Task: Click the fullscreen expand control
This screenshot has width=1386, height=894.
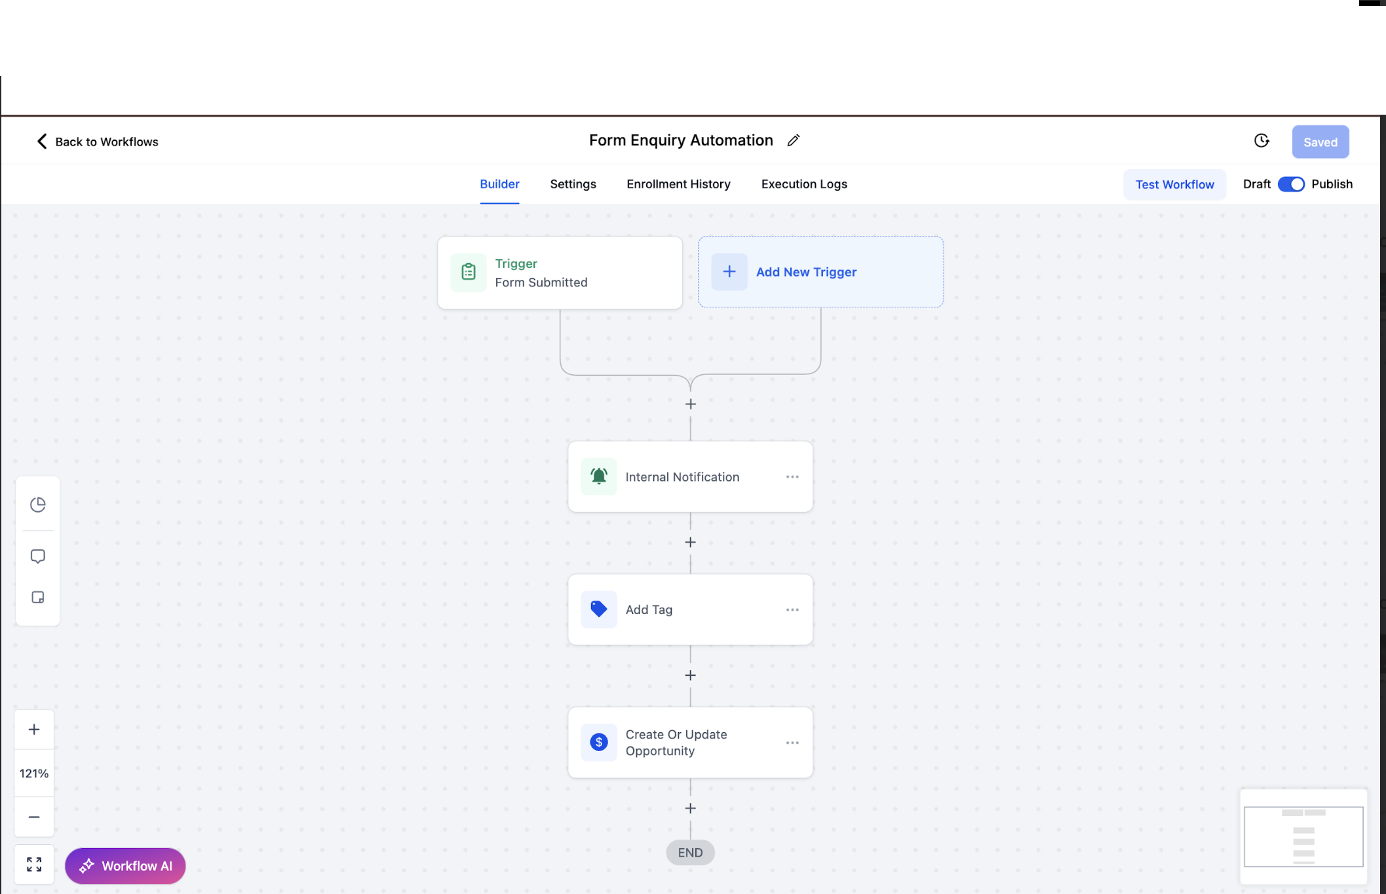Action: click(x=34, y=864)
